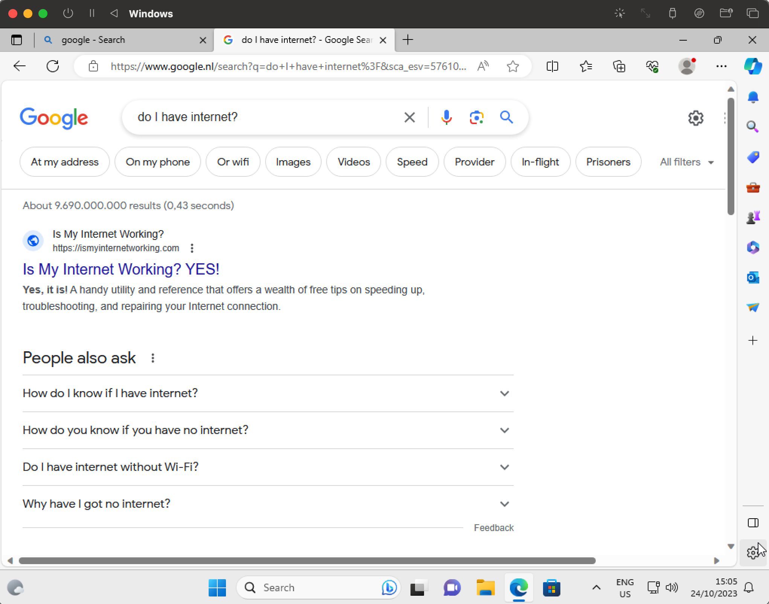Open sidebar Tools briefcase

point(753,187)
